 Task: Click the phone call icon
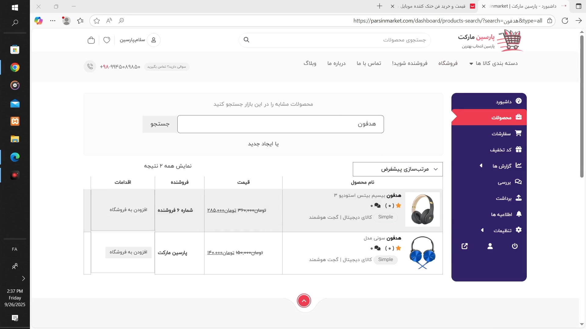(90, 66)
